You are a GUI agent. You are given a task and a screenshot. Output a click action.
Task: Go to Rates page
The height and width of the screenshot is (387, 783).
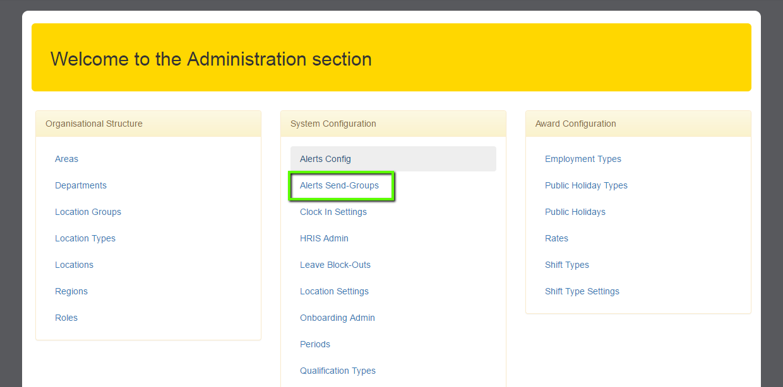point(556,238)
